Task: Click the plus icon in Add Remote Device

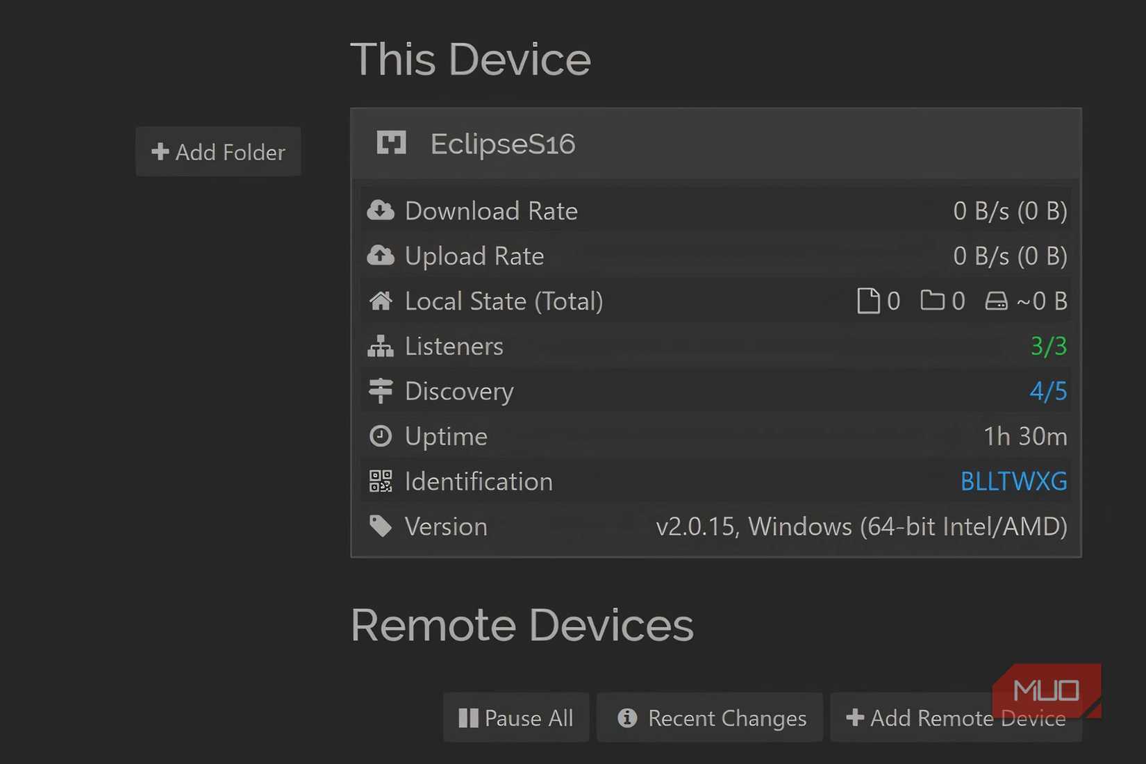Action: coord(854,717)
